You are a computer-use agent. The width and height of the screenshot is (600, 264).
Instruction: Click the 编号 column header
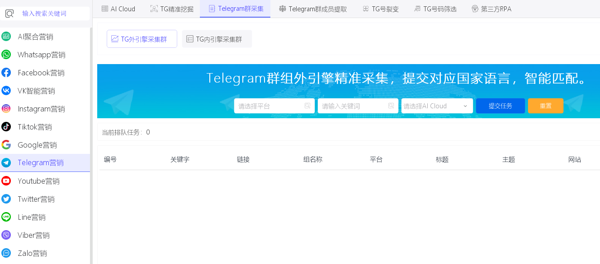click(110, 159)
